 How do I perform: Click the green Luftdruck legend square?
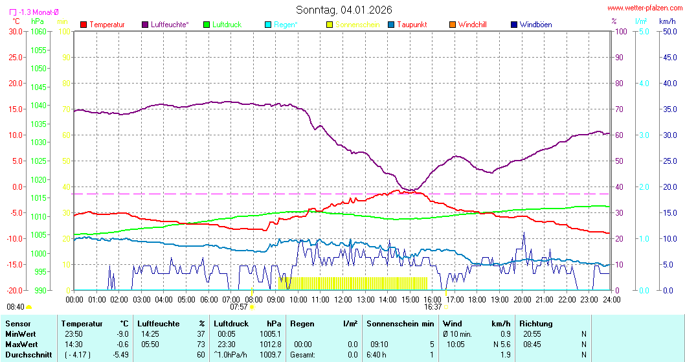point(207,25)
